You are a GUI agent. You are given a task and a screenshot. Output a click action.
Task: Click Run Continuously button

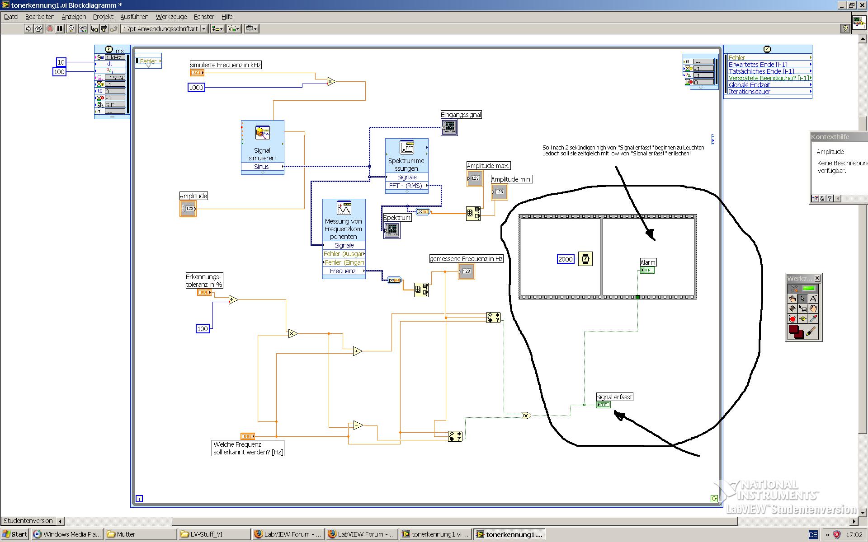click(x=38, y=29)
